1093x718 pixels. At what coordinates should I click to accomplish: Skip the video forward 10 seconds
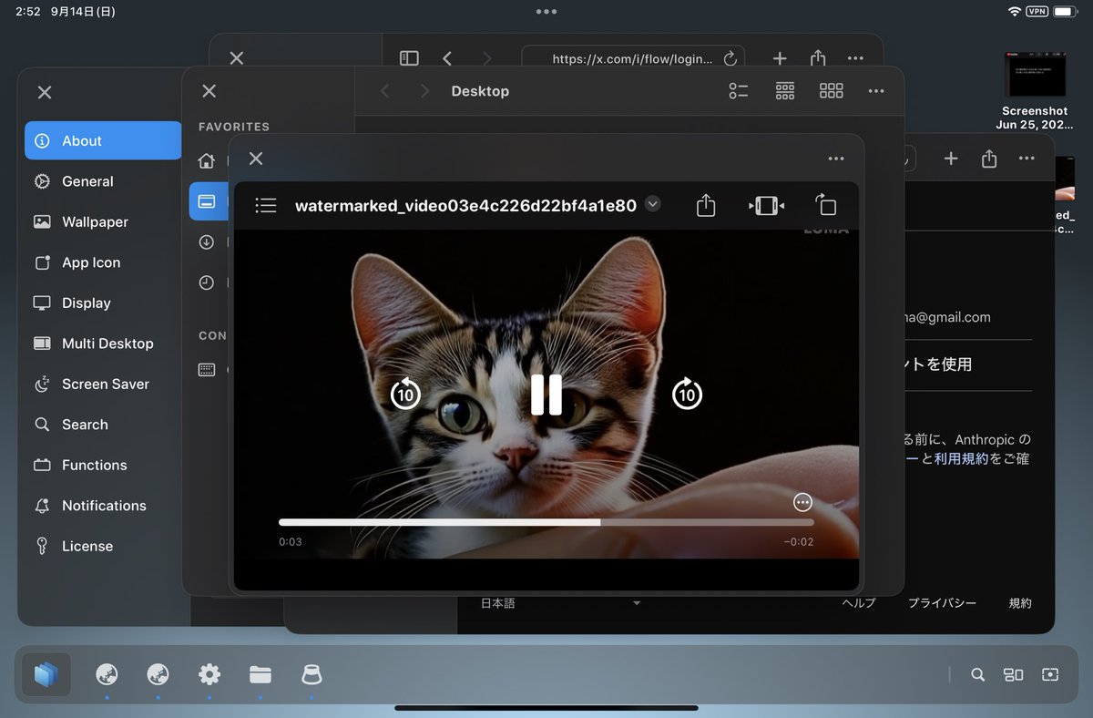point(688,394)
